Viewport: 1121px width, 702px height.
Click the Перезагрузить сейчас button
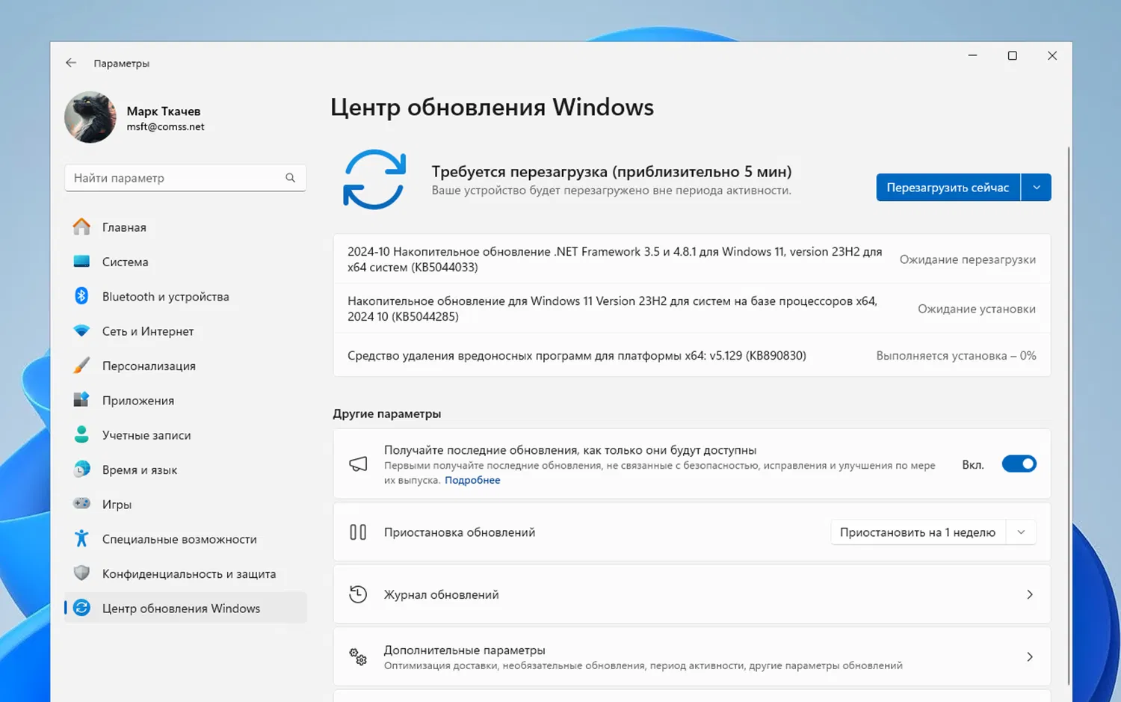[x=948, y=187]
